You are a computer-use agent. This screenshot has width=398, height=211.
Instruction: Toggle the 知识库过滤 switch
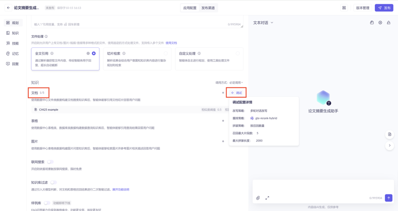[54, 183]
